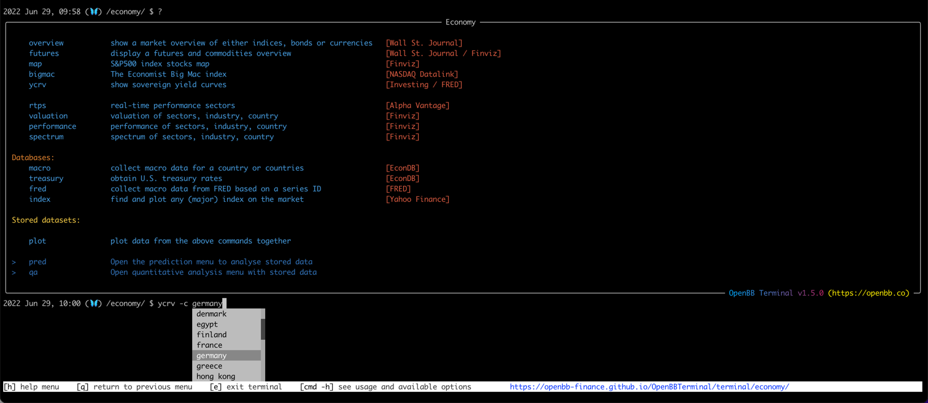Click the 'Economy' panel title

[x=460, y=22]
